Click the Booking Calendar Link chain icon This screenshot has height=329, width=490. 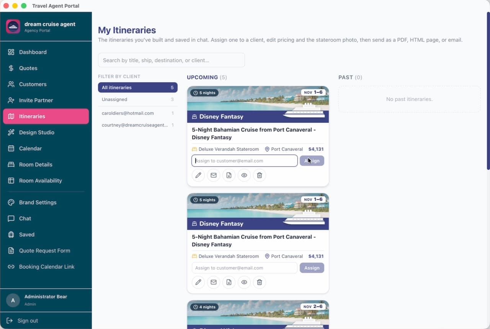coord(11,267)
